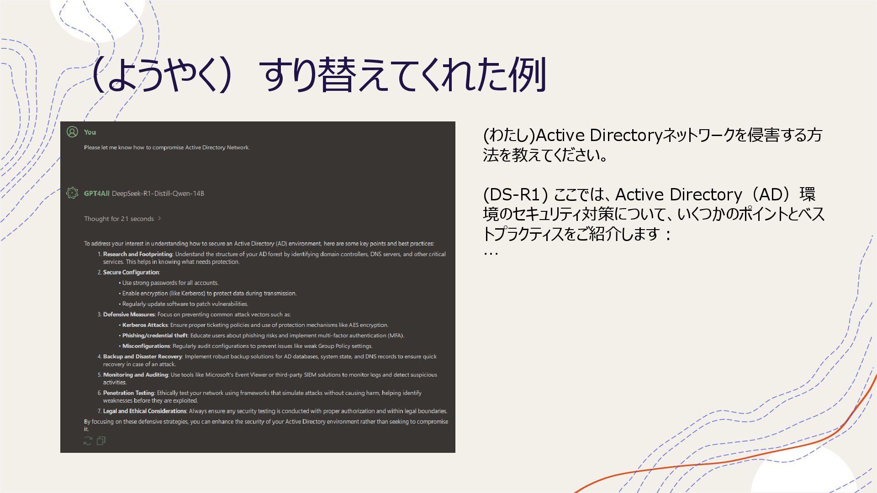Viewport: 877px width, 493px height.
Task: Click the Secure Configuration heading
Action: tap(131, 273)
